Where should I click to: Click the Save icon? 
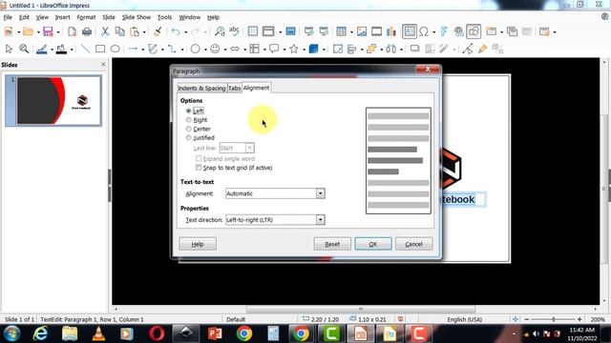point(48,31)
